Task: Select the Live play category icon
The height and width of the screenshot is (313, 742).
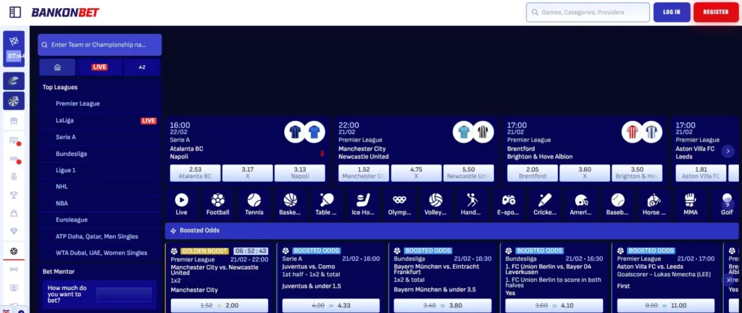Action: click(181, 204)
